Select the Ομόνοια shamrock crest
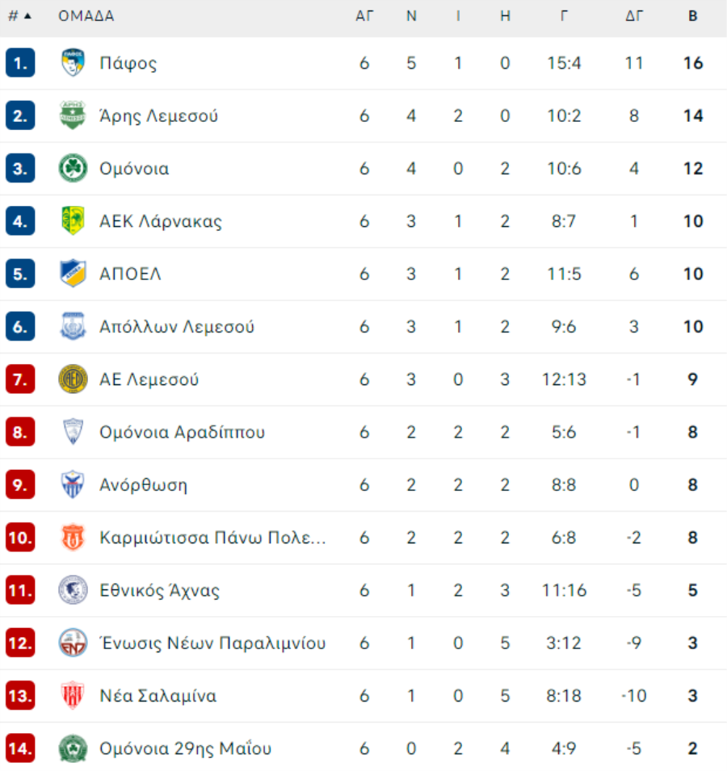 [73, 168]
